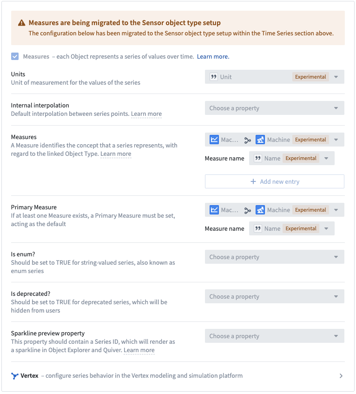356x394 pixels.
Task: Click the warning triangle icon in migration banner
Action: click(21, 23)
